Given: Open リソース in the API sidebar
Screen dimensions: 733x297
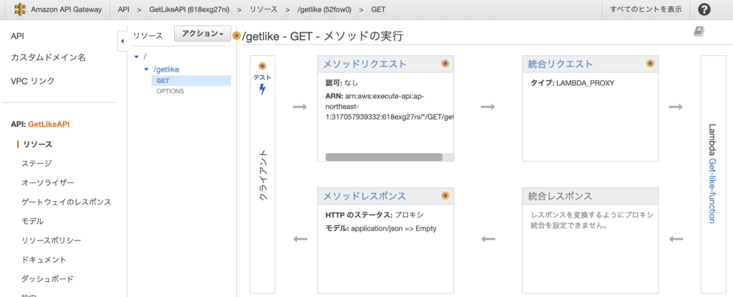Looking at the screenshot, I should click(37, 145).
